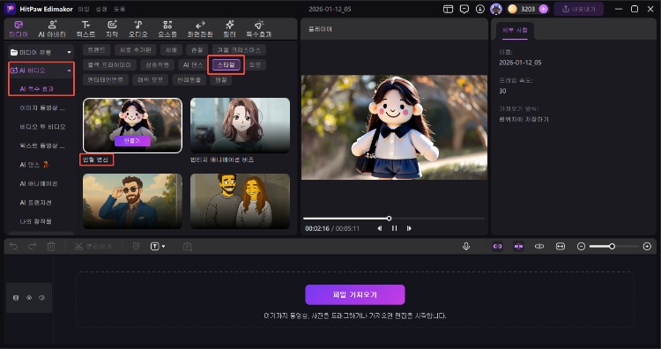
Task: Lock the timeline track
Action: [x=16, y=298]
